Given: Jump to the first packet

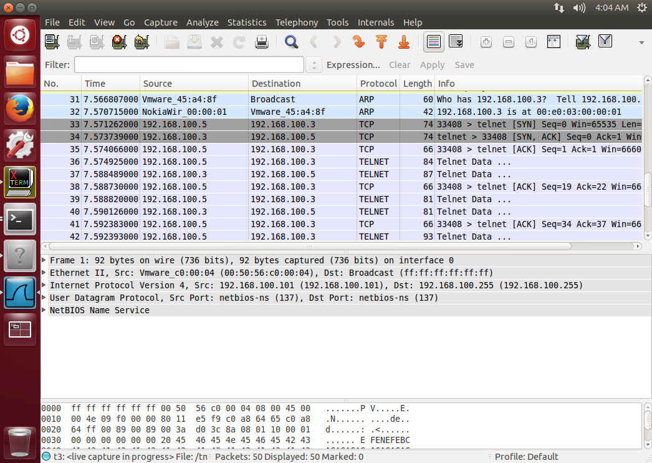Looking at the screenshot, I should 381,42.
